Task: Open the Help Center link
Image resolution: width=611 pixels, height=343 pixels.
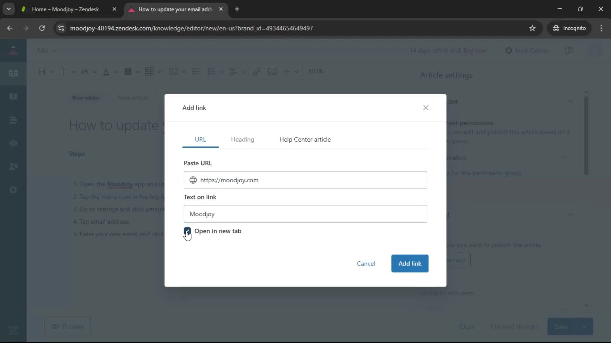Action: [527, 51]
